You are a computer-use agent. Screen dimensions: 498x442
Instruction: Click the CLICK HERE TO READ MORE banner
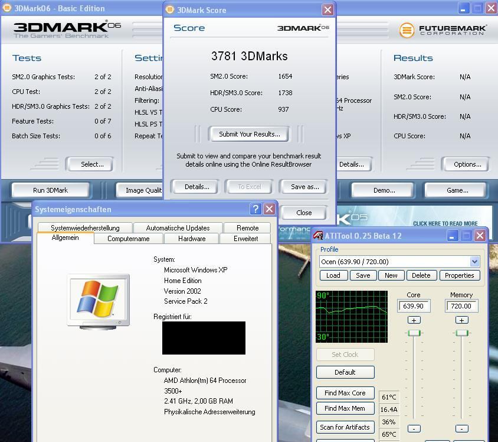(x=445, y=223)
